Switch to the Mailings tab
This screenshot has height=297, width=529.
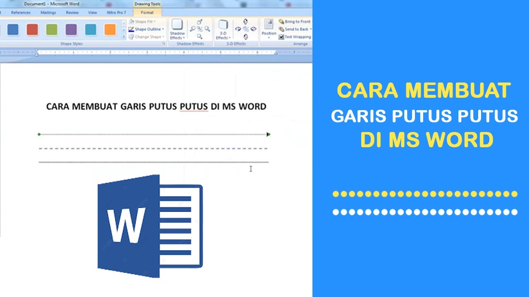pos(48,13)
